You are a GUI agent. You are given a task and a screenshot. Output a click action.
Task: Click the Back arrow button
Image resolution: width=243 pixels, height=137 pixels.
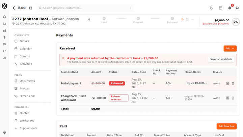(x=19, y=8)
